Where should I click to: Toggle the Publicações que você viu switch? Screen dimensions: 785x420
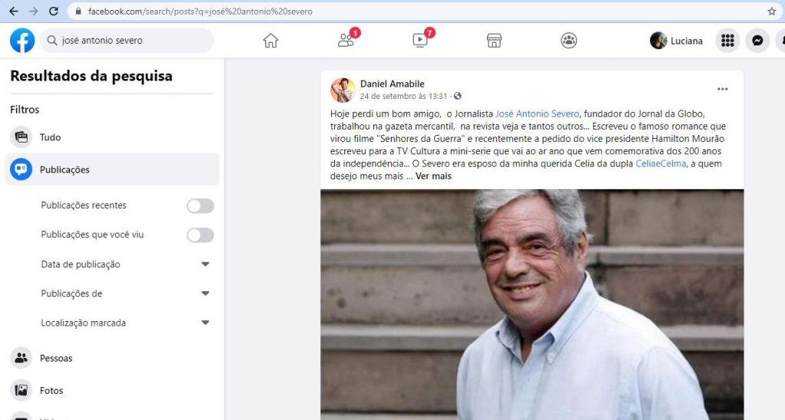200,235
